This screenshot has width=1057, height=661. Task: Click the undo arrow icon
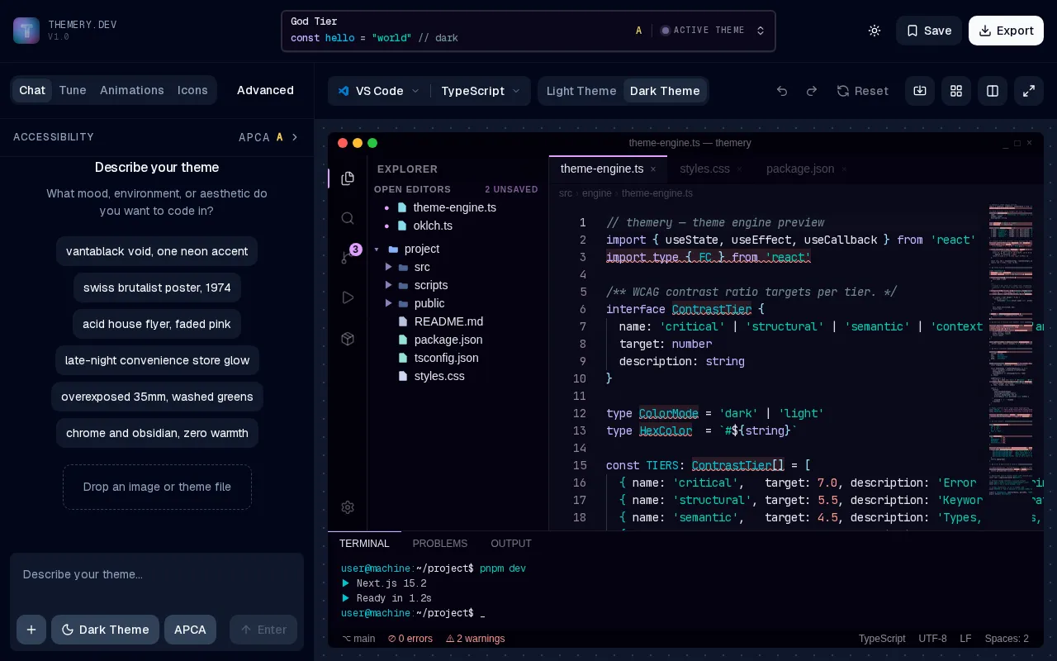[782, 91]
